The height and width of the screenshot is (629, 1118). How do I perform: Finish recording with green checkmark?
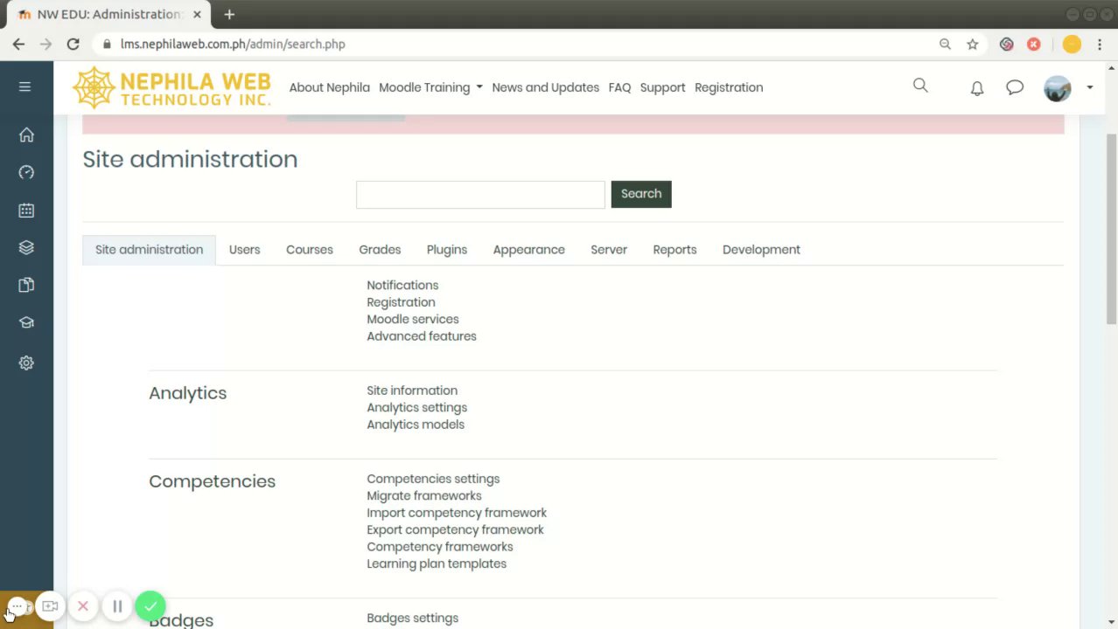click(x=150, y=605)
